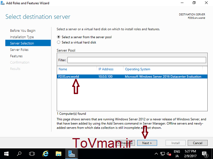Select the FD3S.srv.world server row
This screenshot has width=213, height=159.
pyautogui.click(x=132, y=77)
